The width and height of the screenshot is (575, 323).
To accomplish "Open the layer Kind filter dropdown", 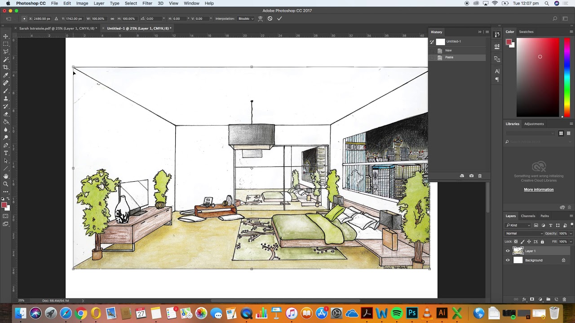I will click(518, 225).
